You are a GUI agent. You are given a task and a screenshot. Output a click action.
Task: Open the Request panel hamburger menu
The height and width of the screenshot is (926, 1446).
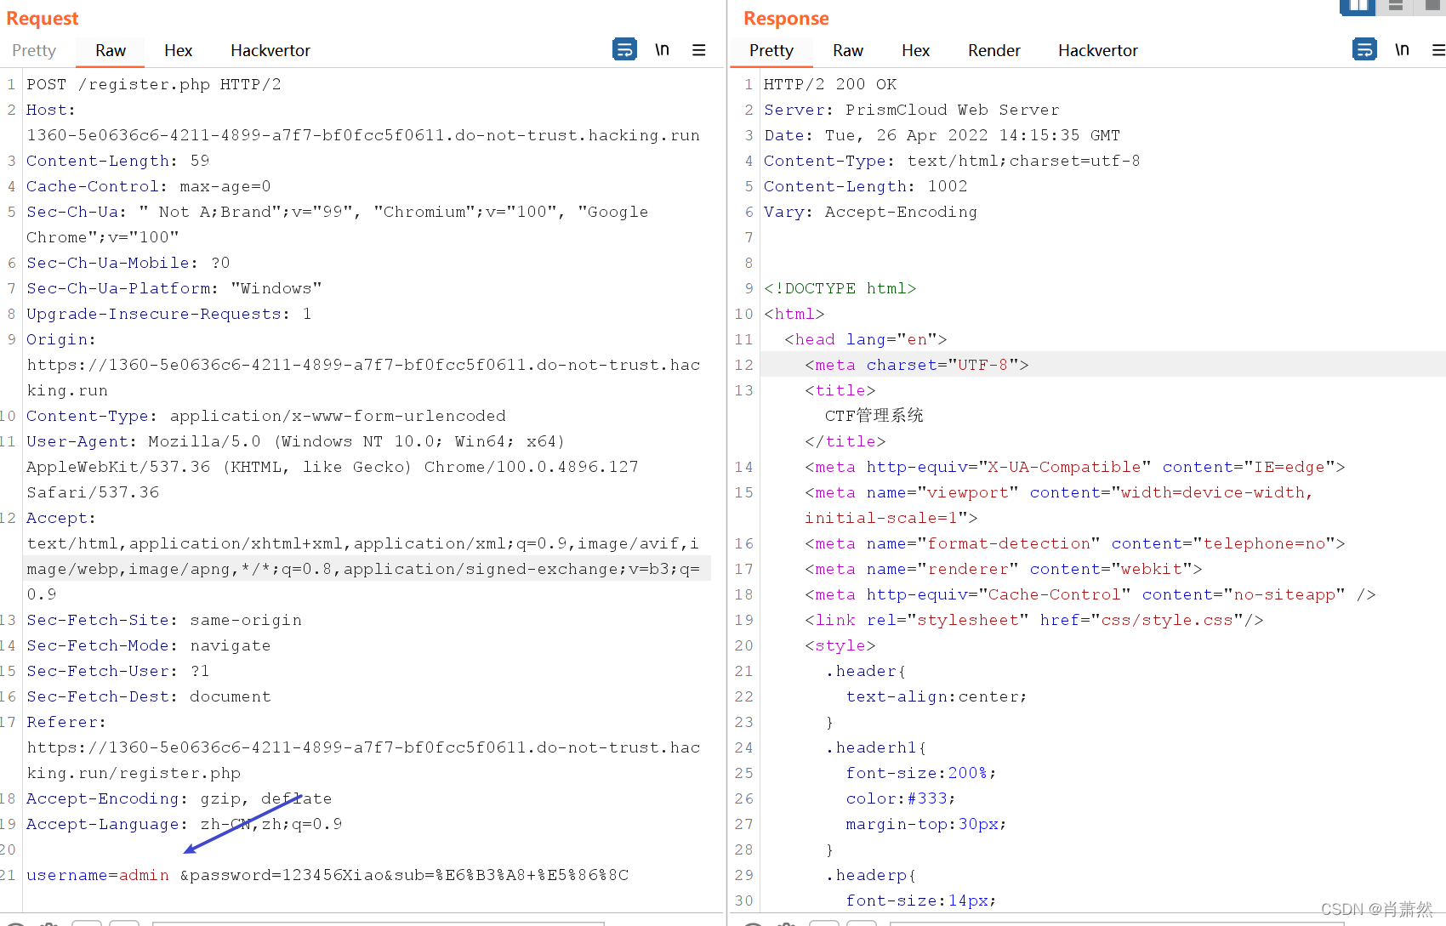699,50
